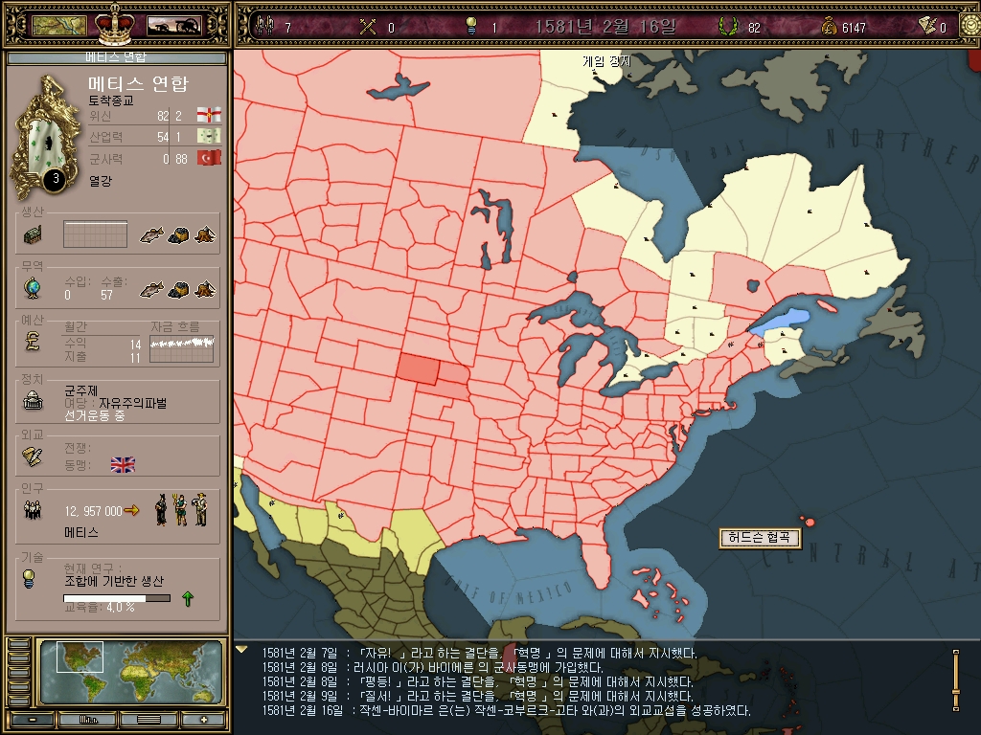Click the 열강 great power status text
The image size is (981, 735).
click(100, 181)
